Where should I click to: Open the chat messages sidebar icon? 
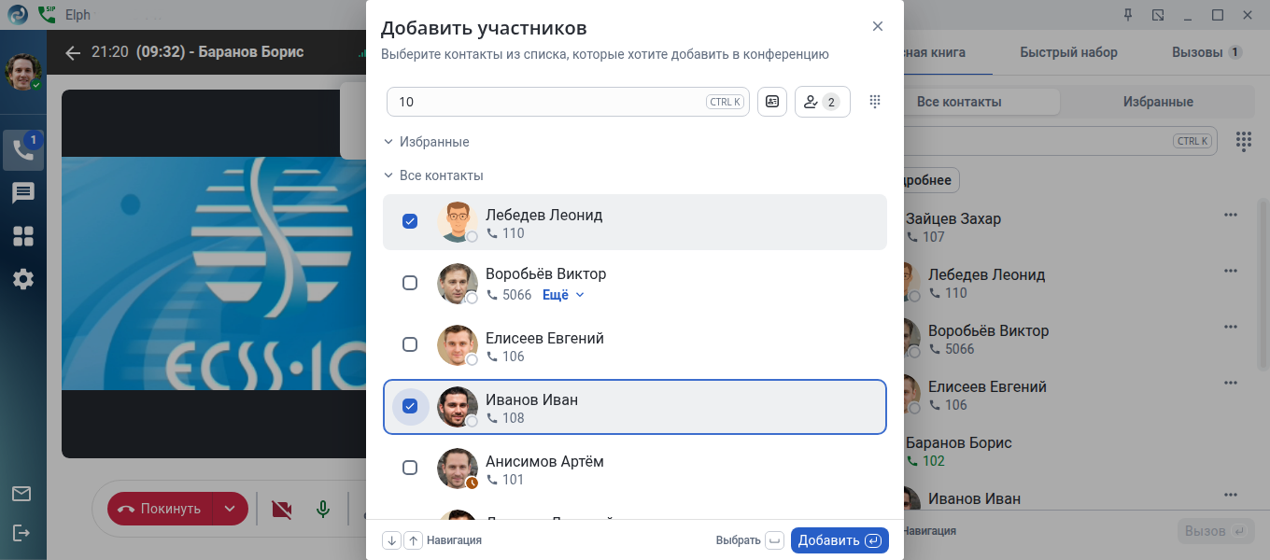(x=23, y=193)
